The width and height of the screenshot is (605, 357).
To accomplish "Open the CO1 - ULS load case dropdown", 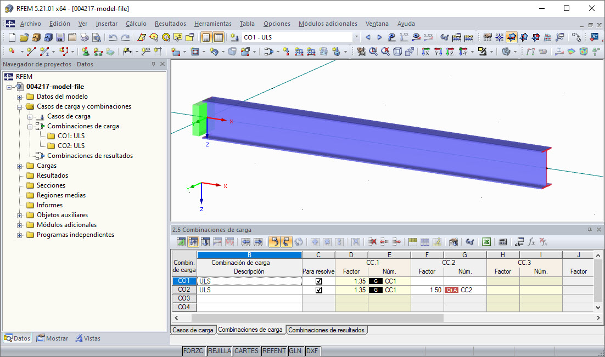I will pos(356,37).
